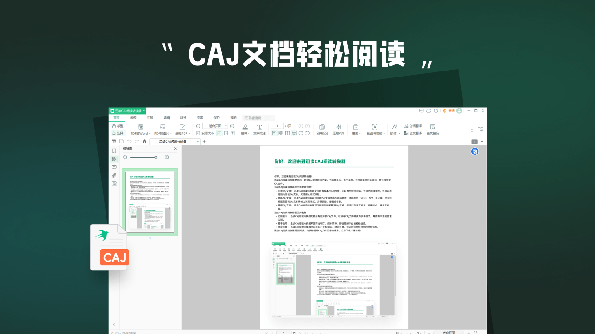
Task: Switch to the 转换 ribbon tab
Action: tap(183, 117)
